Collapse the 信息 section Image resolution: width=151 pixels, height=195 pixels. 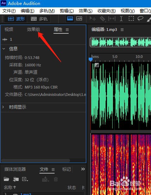pos(4,49)
